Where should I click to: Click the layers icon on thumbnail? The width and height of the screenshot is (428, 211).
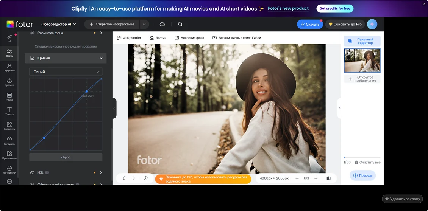click(349, 54)
